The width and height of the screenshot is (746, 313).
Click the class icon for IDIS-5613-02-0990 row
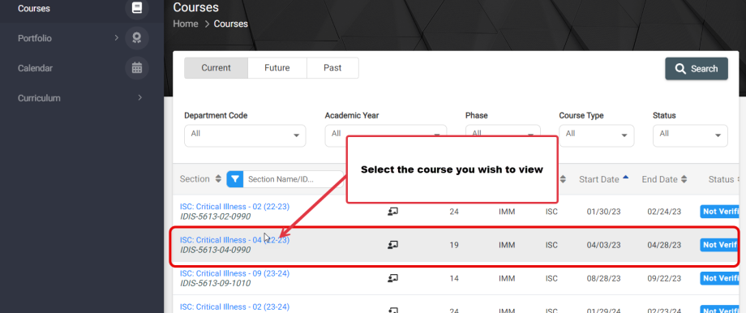pyautogui.click(x=392, y=212)
